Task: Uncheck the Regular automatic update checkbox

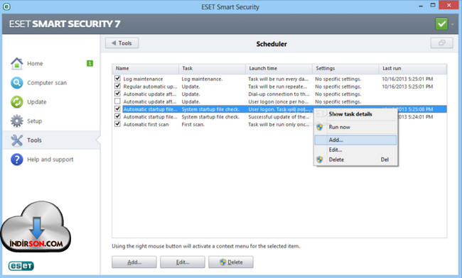Action: click(117, 86)
